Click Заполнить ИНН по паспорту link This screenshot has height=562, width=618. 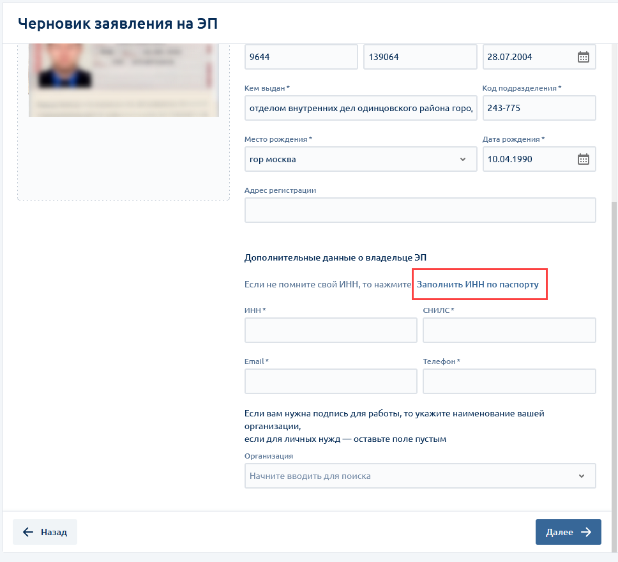(478, 284)
